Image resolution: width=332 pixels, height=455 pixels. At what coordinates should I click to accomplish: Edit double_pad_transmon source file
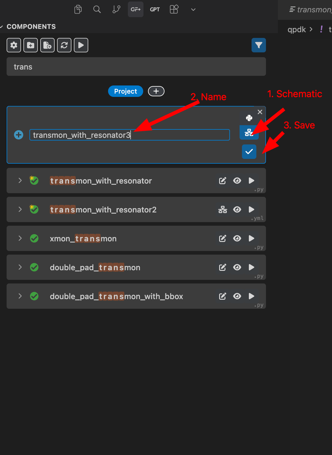[x=223, y=267]
